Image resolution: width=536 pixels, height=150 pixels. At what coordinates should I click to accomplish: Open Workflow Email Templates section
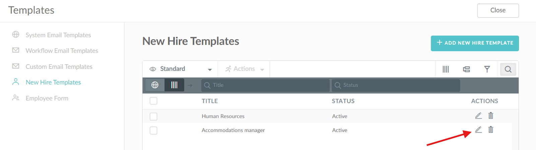pos(62,51)
